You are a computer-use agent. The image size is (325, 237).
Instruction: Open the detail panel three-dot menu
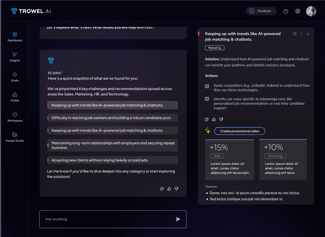coord(301,34)
